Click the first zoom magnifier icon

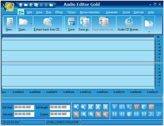[76, 107]
